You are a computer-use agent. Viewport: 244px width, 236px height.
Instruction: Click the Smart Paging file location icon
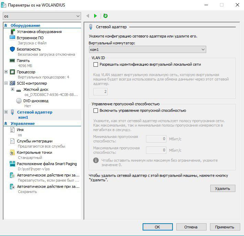coord(12,164)
